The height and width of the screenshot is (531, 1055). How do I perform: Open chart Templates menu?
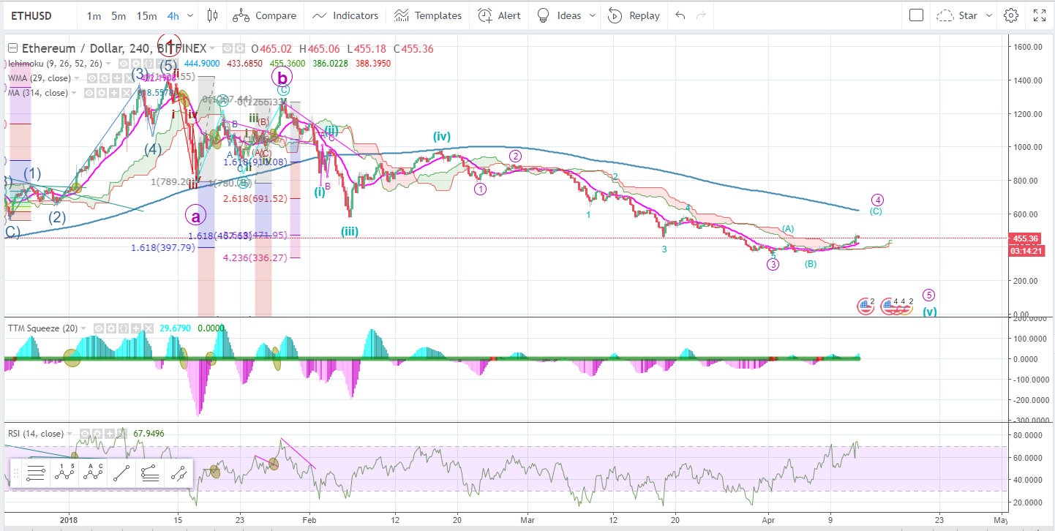(x=428, y=15)
